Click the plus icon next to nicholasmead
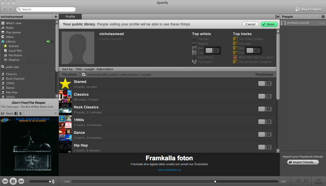 coord(56,17)
